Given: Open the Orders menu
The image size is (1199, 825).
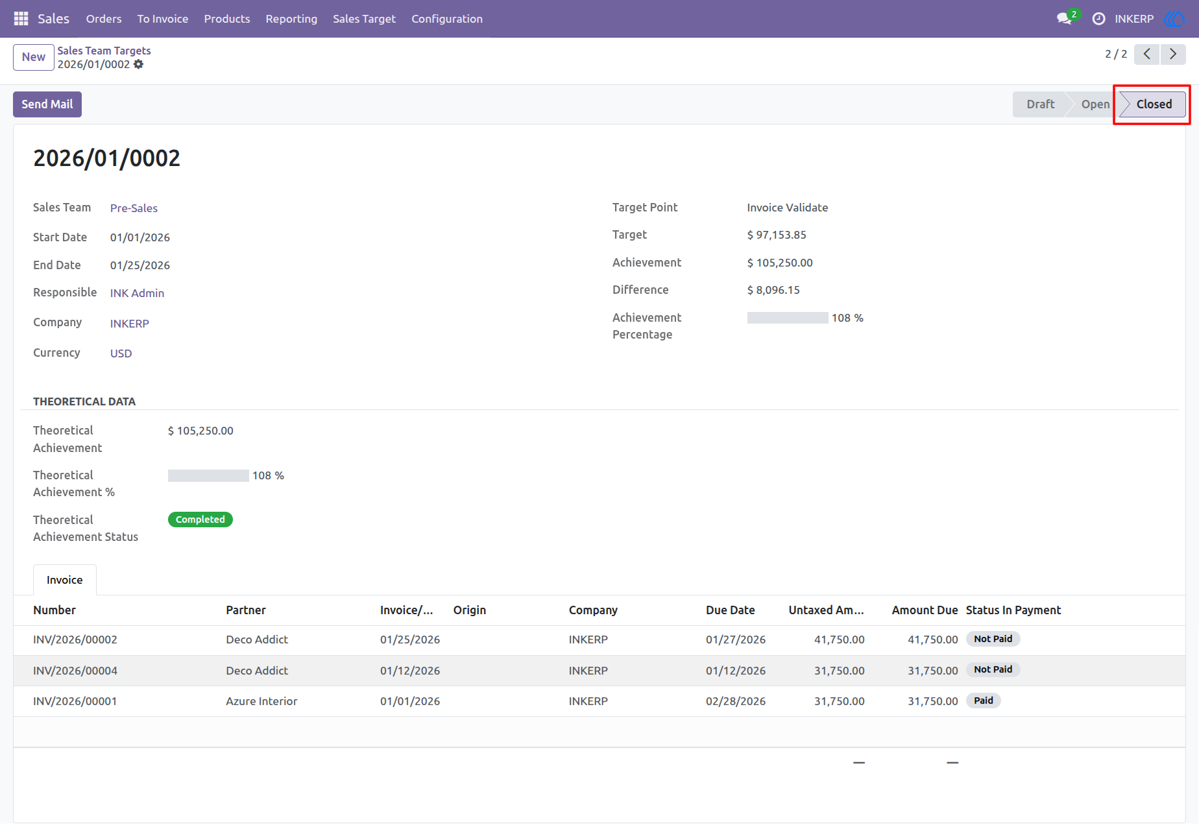Looking at the screenshot, I should 104,19.
